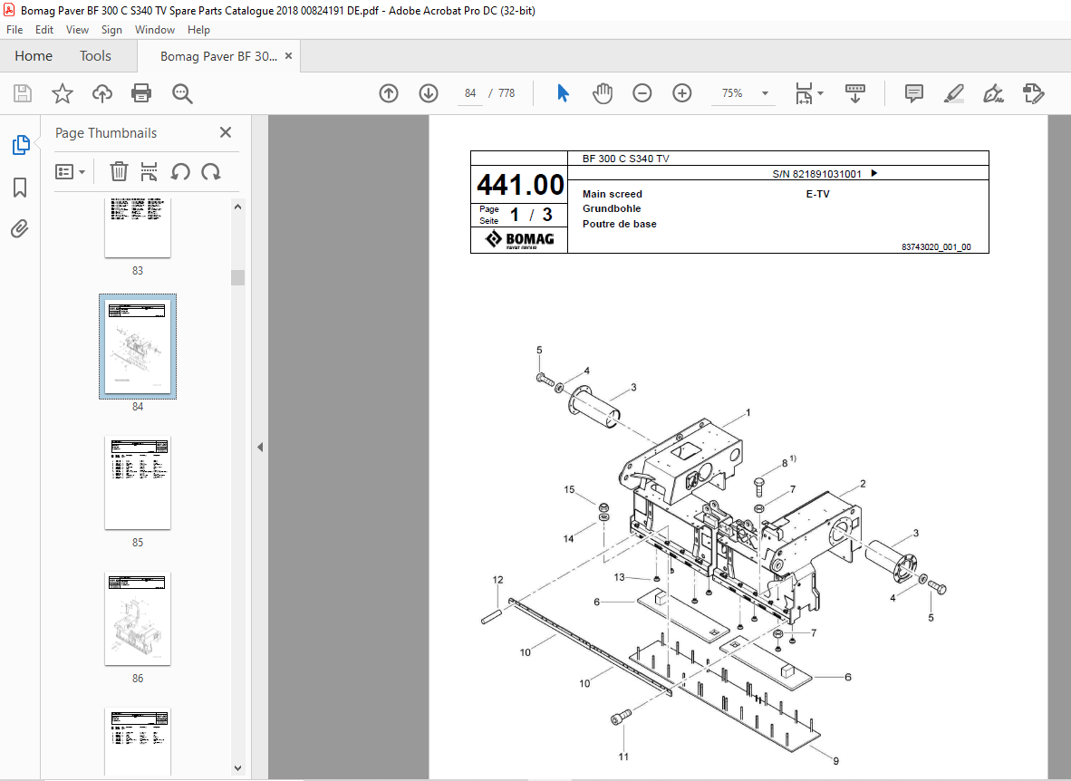Select page 86 thumbnail
Image resolution: width=1071 pixels, height=781 pixels.
(138, 619)
